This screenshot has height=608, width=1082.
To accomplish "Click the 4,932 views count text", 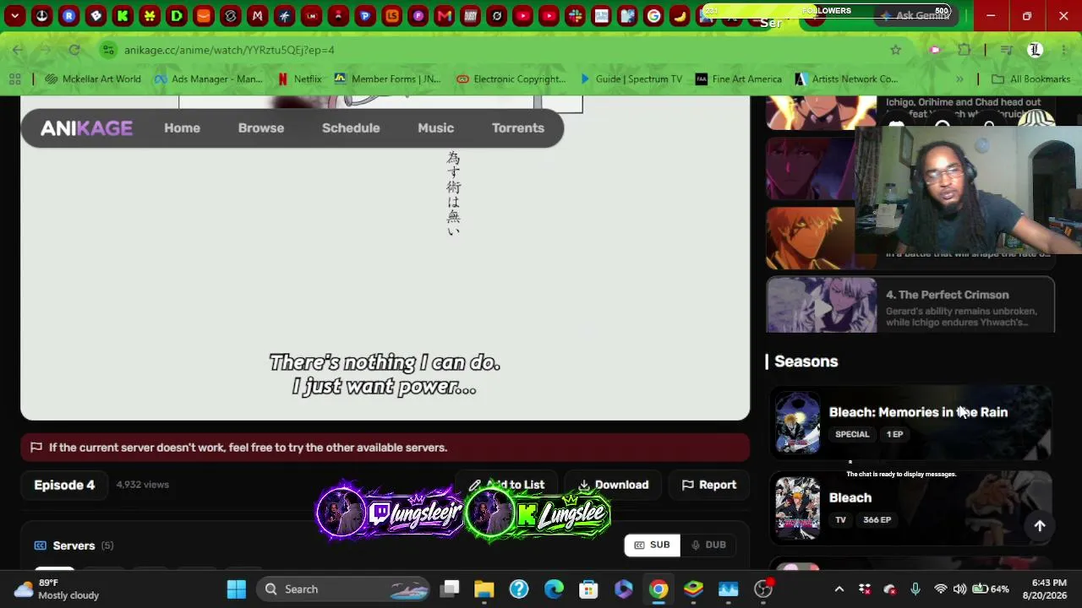I will pyautogui.click(x=142, y=485).
